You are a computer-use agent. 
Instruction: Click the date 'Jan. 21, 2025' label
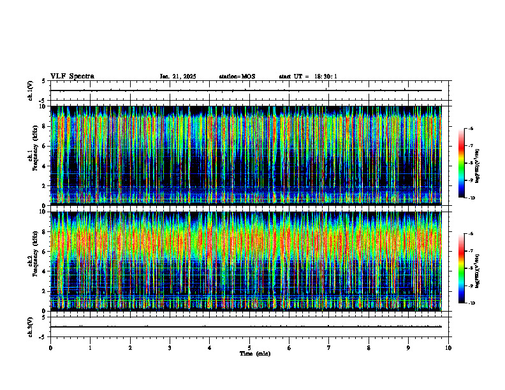click(x=178, y=76)
